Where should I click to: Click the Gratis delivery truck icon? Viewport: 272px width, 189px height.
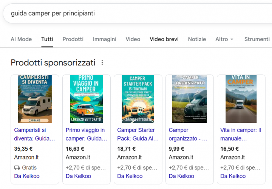click(17, 167)
